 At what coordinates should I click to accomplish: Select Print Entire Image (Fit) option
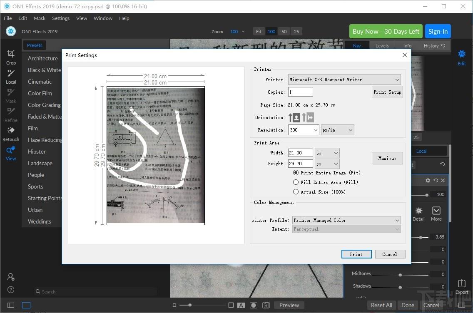coord(327,173)
